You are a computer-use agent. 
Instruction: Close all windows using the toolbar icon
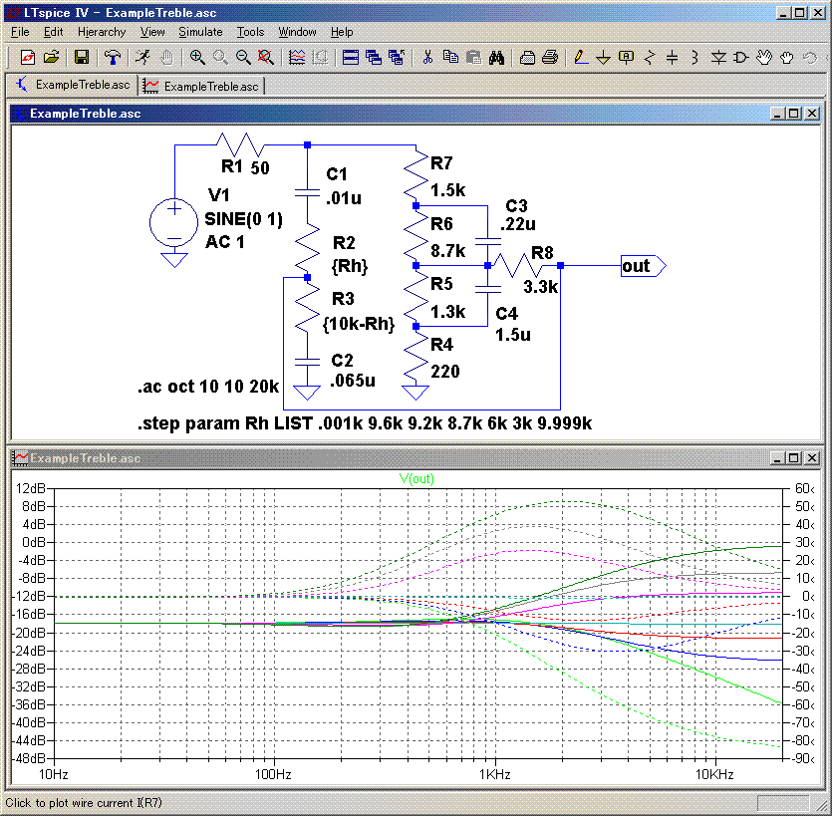click(x=397, y=57)
